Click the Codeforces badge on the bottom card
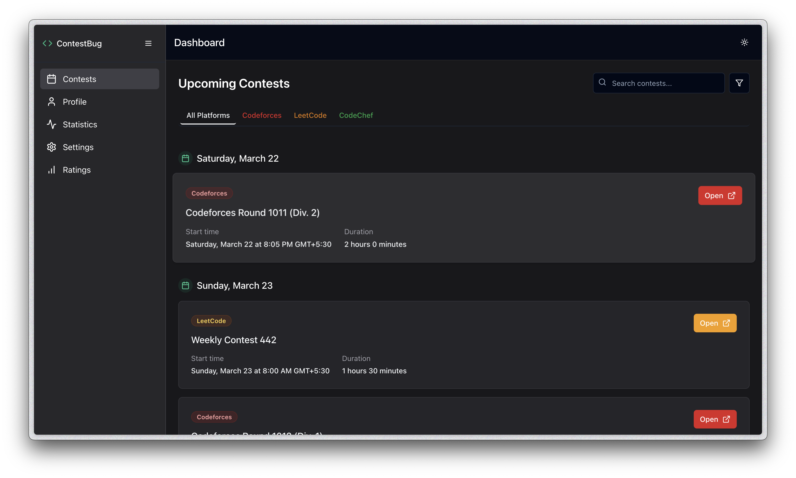The image size is (796, 478). coord(214,417)
